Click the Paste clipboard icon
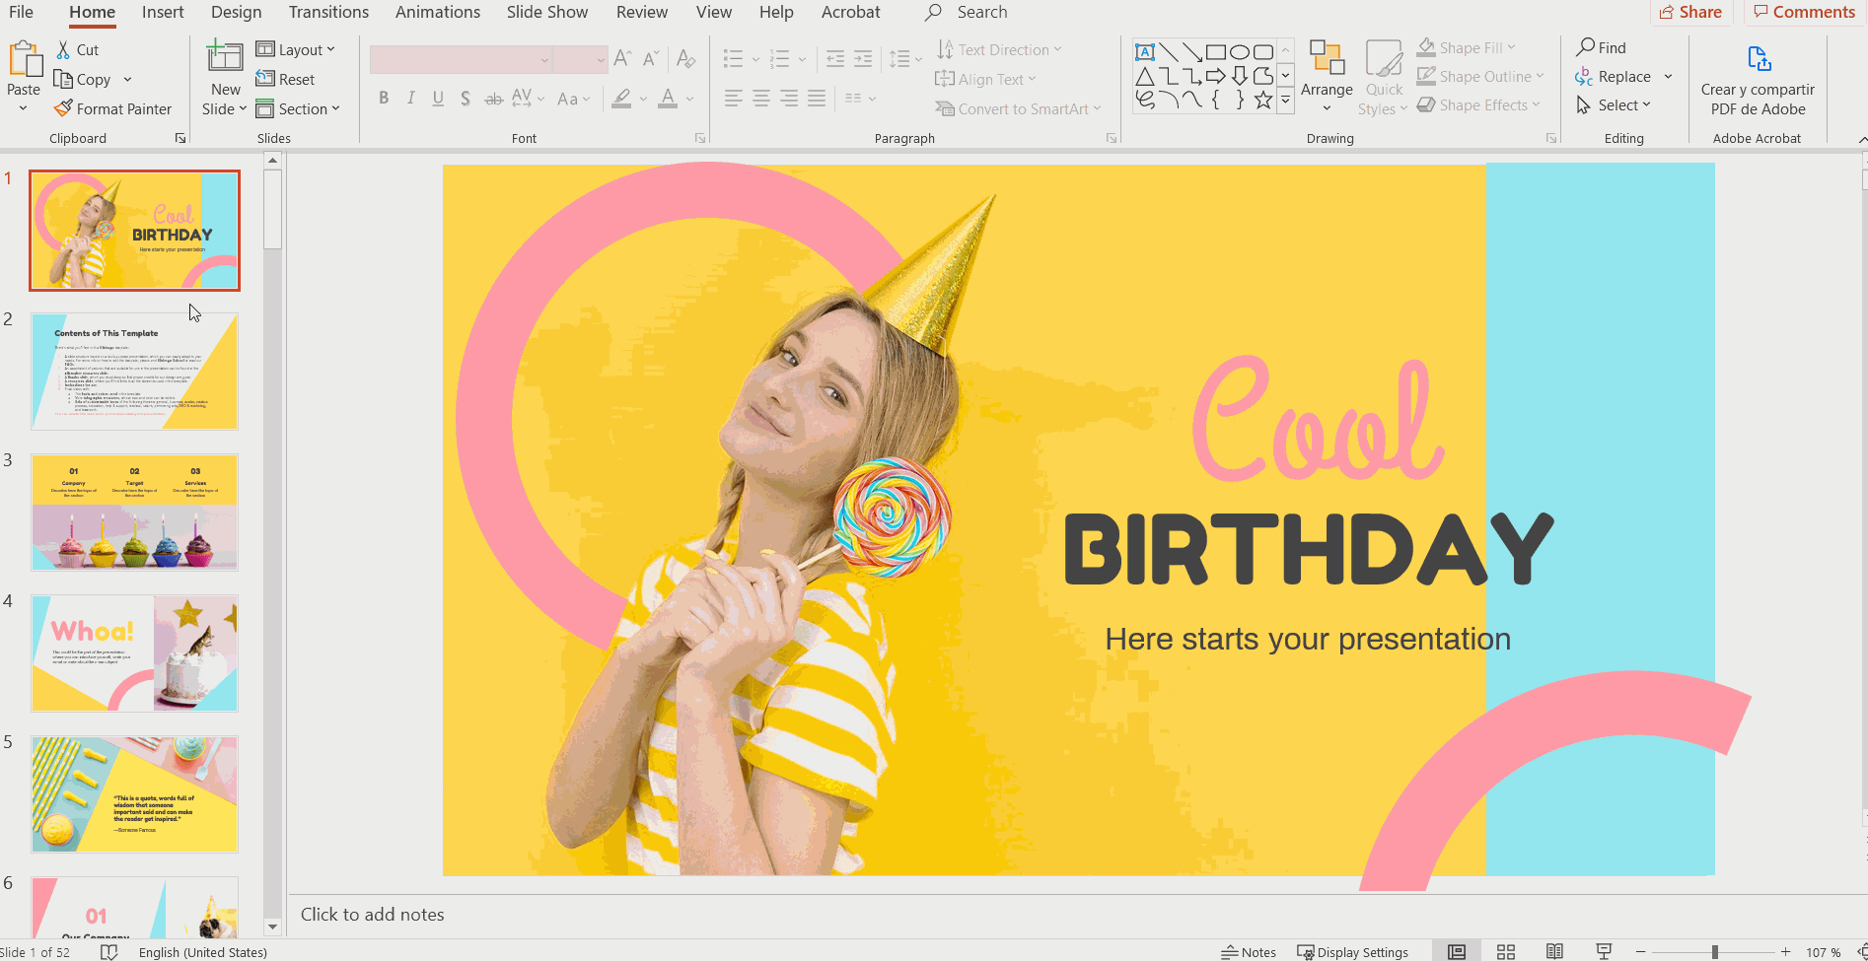 click(24, 61)
